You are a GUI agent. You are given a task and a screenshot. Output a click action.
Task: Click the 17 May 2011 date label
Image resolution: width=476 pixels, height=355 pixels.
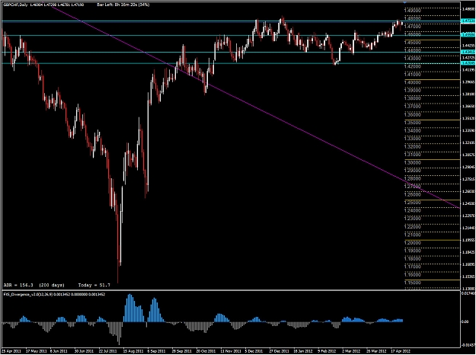(x=37, y=350)
